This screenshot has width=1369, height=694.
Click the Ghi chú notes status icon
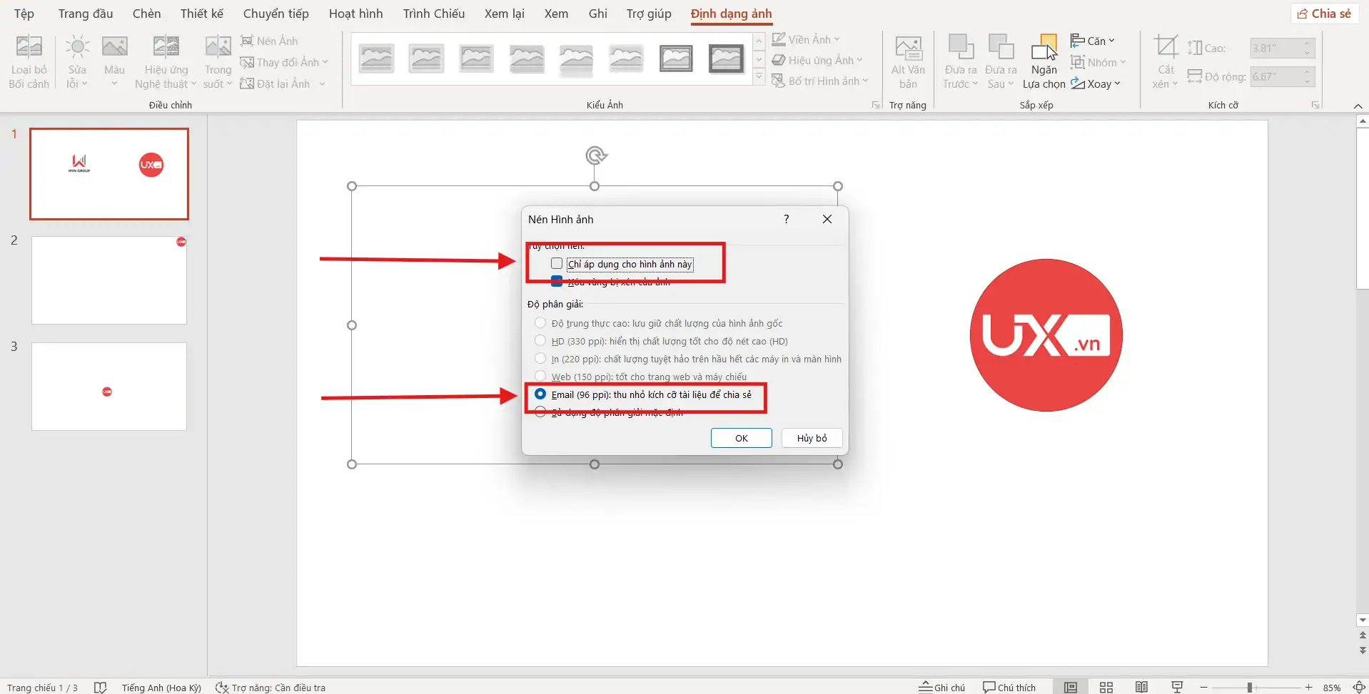(x=941, y=688)
